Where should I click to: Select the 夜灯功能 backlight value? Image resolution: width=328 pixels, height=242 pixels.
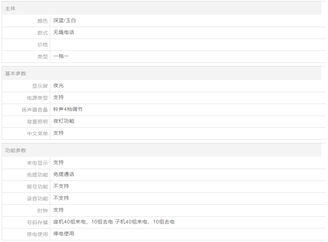(64, 121)
